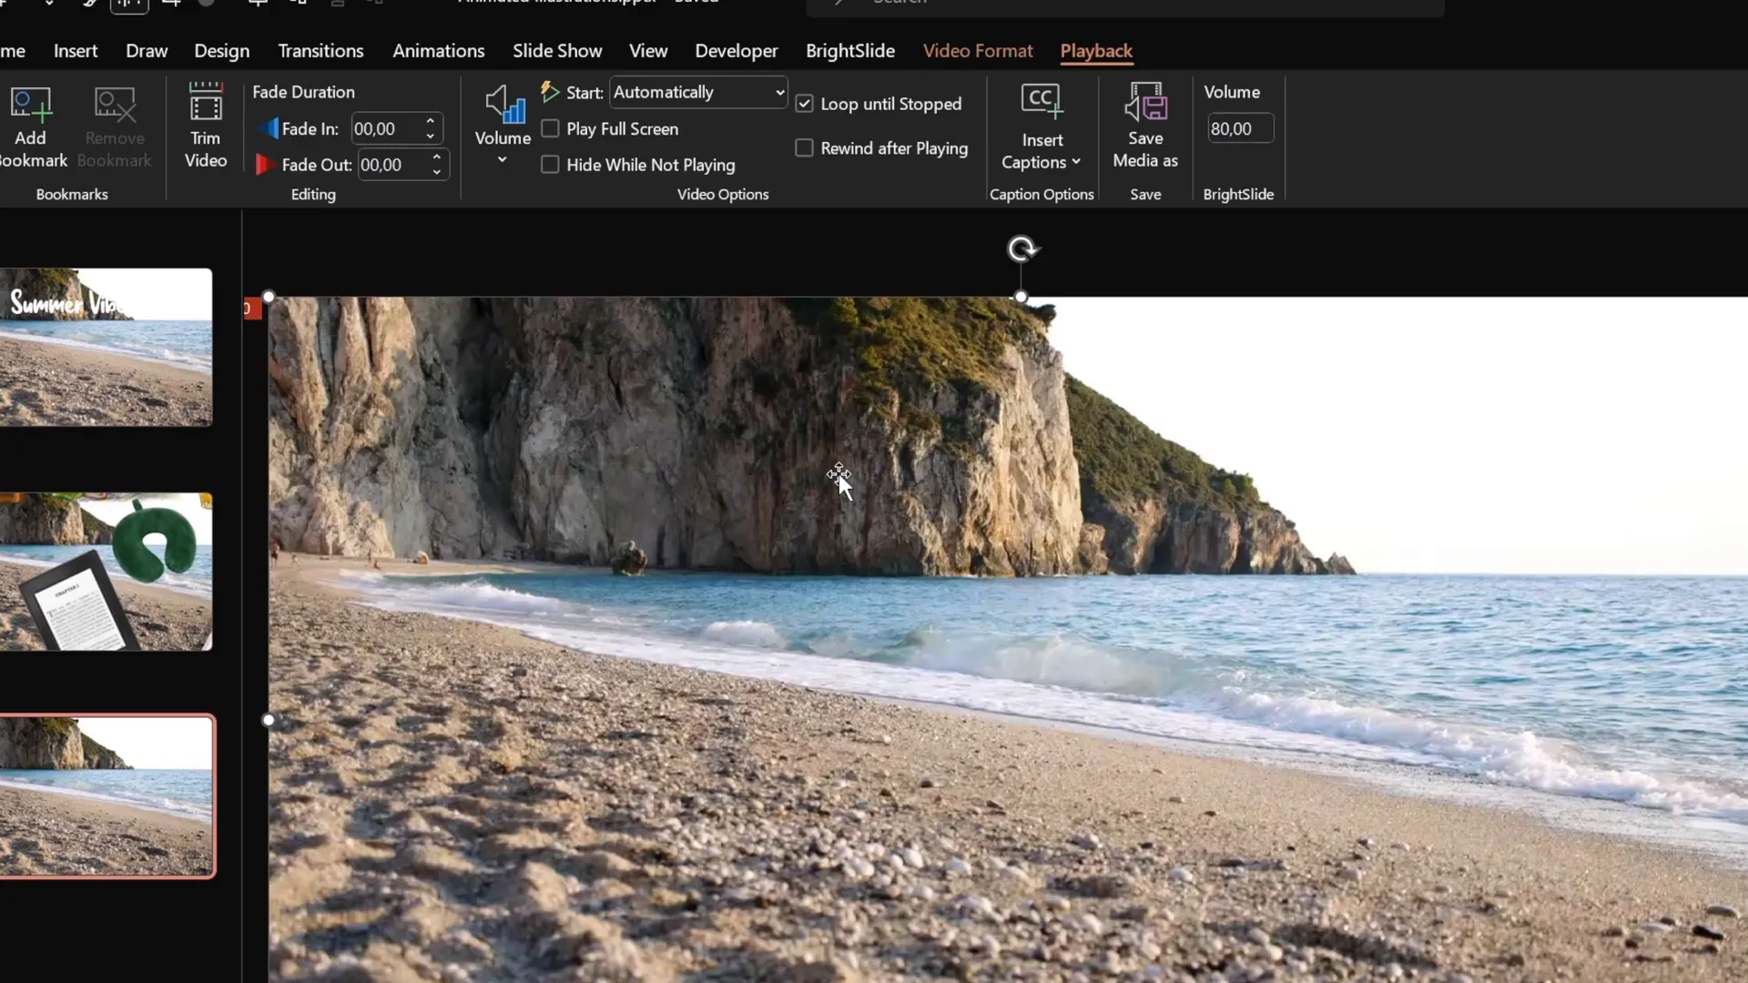Click the Video Format tab
1748x983 pixels.
pos(978,51)
